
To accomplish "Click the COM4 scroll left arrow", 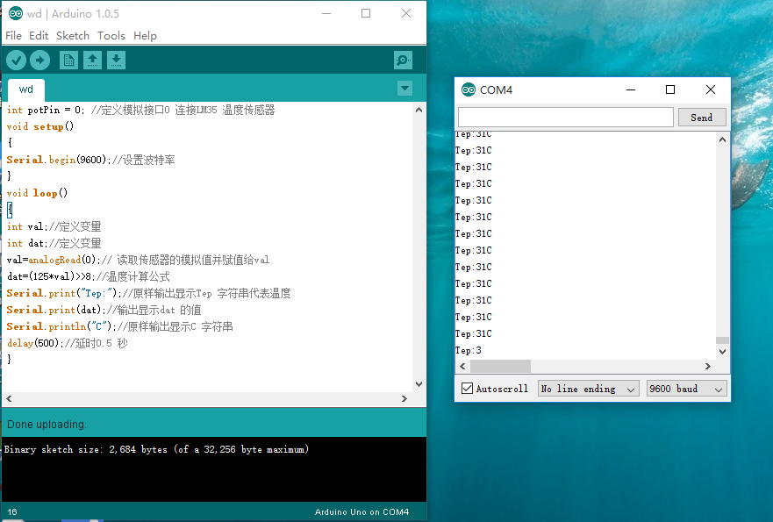I will 462,366.
